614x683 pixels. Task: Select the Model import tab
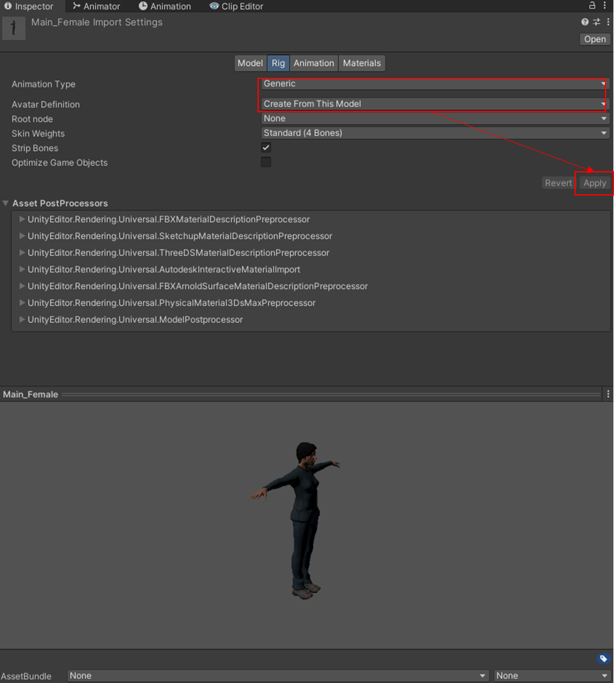(250, 63)
